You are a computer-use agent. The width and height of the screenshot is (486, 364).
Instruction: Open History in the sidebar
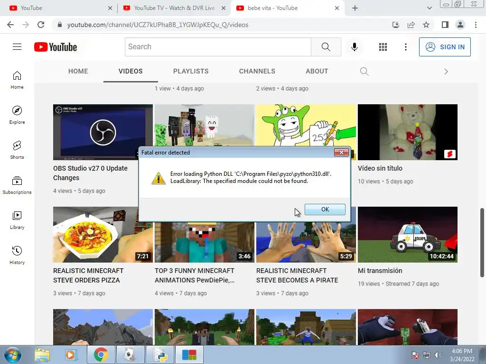17,255
